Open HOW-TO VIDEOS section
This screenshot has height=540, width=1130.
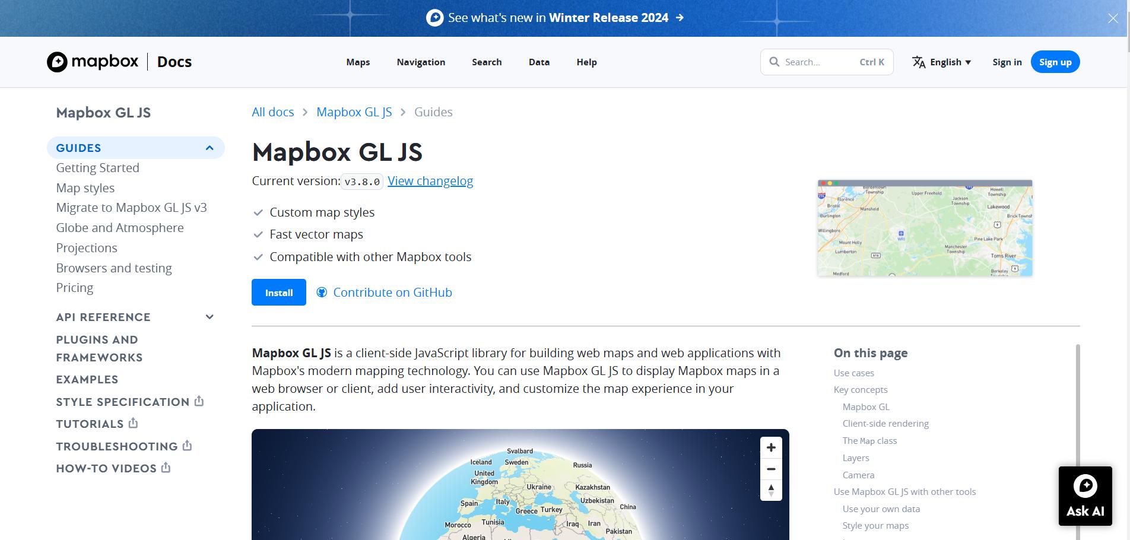pyautogui.click(x=106, y=468)
